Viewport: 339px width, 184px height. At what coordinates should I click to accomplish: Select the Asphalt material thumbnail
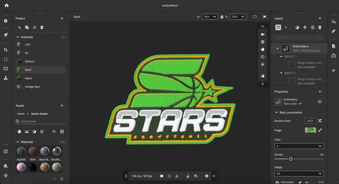[x=21, y=151]
